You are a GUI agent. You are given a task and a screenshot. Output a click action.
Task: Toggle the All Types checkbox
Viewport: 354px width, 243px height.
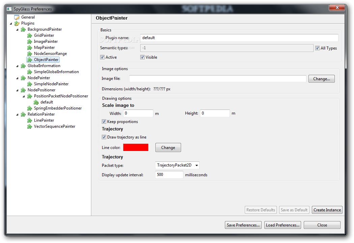318,48
